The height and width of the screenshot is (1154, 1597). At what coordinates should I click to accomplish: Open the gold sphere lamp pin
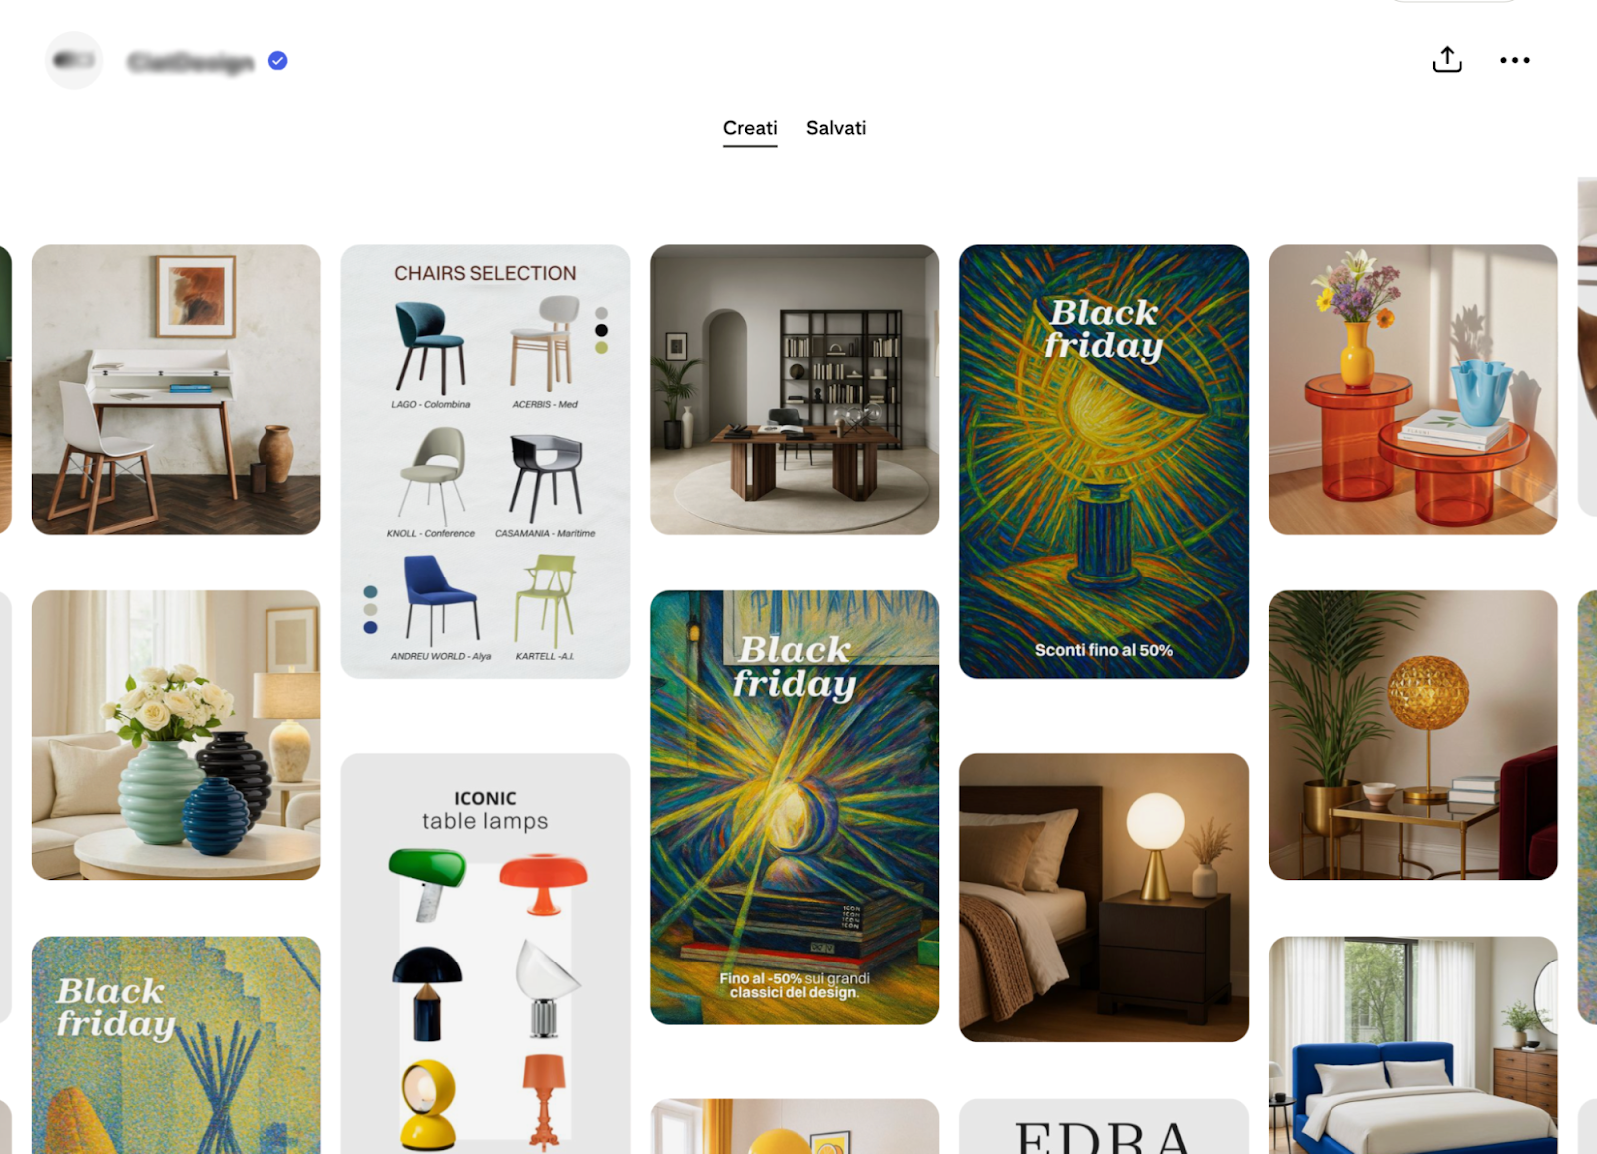[x=1413, y=735]
